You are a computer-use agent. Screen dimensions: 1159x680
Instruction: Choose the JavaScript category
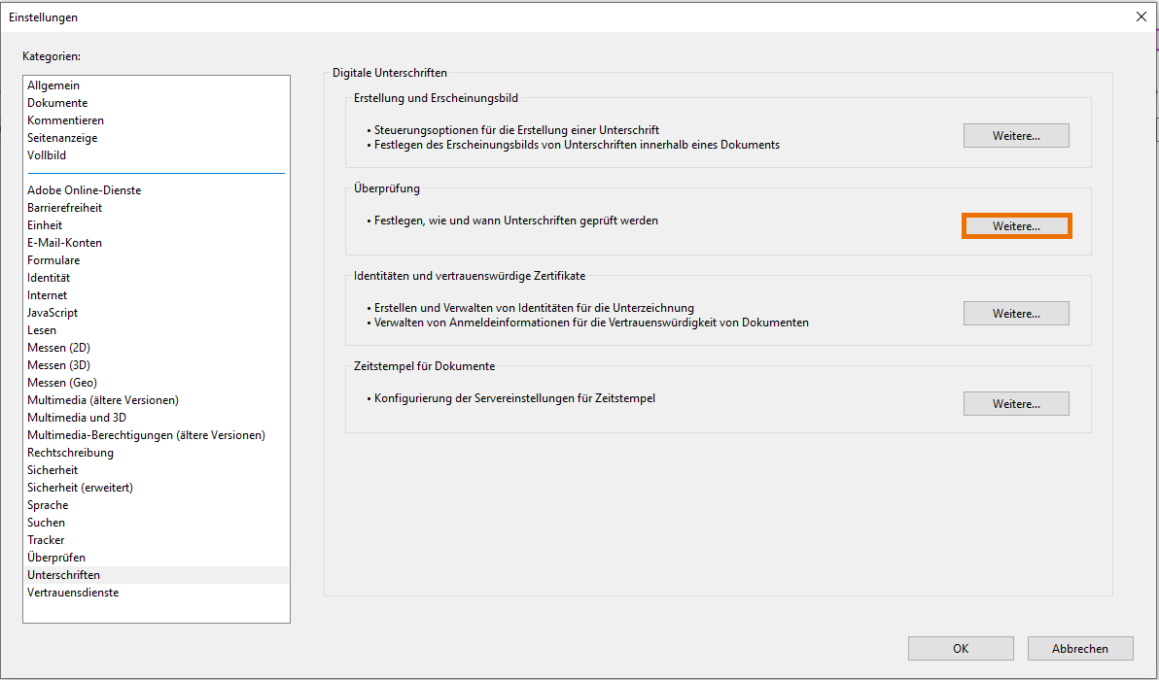[x=53, y=313]
